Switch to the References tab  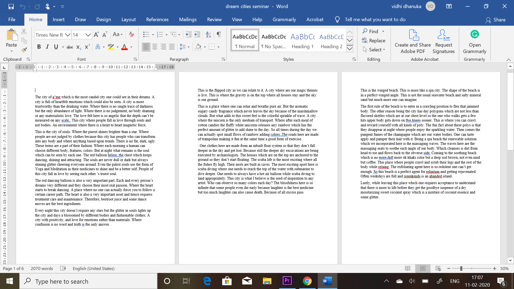click(157, 20)
